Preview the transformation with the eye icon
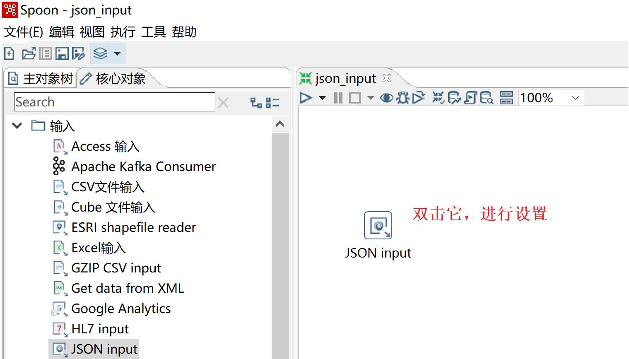 (387, 98)
